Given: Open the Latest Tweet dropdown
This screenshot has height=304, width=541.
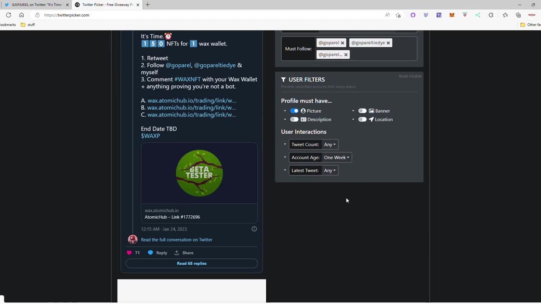Looking at the screenshot, I should 330,171.
